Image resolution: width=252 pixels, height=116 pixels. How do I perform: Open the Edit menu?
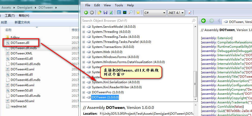(97, 5)
